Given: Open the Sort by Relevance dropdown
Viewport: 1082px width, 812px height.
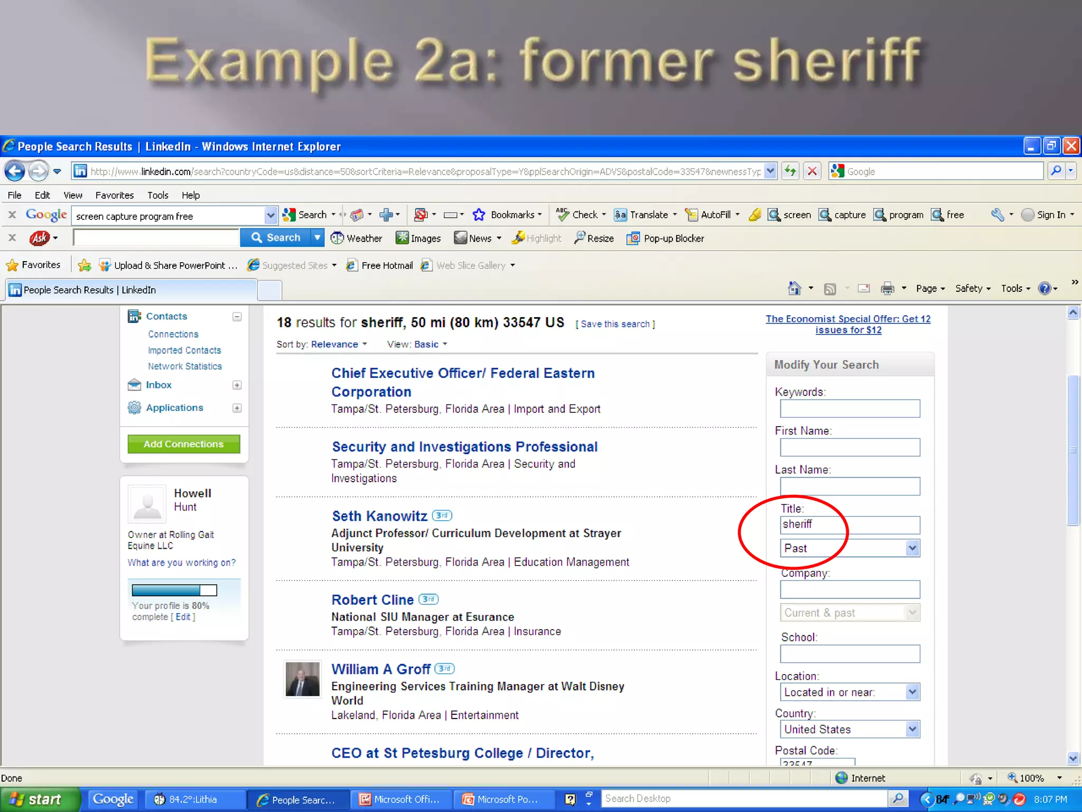Looking at the screenshot, I should tap(339, 344).
